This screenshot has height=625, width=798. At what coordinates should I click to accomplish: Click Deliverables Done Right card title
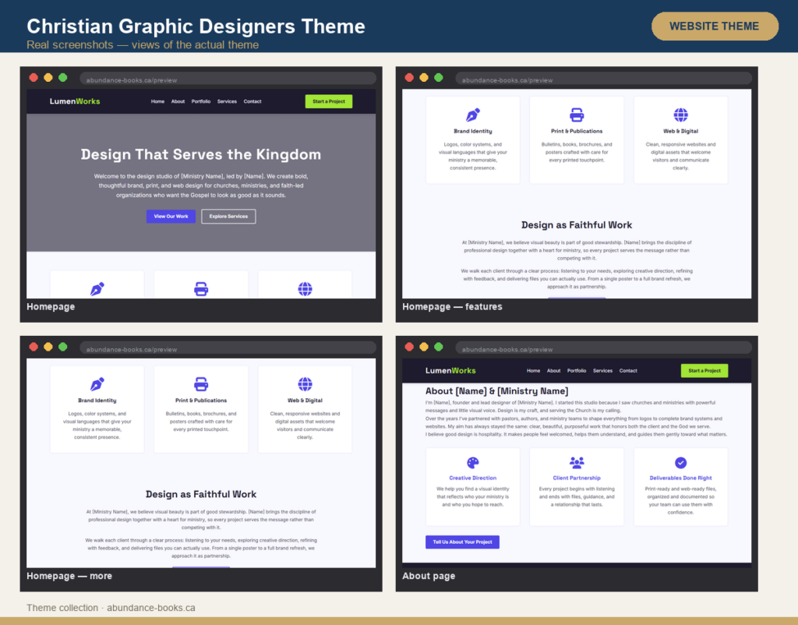681,478
